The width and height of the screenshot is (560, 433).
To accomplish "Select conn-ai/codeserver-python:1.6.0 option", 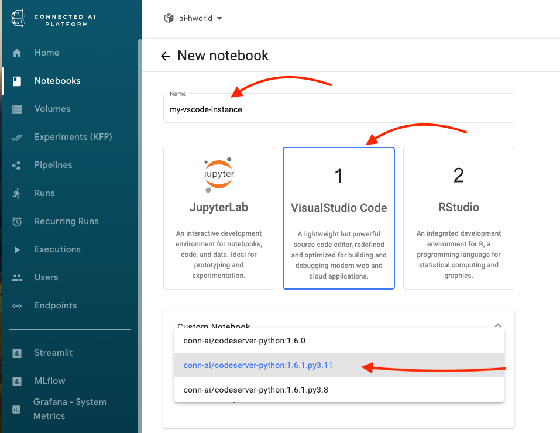I will pyautogui.click(x=339, y=341).
